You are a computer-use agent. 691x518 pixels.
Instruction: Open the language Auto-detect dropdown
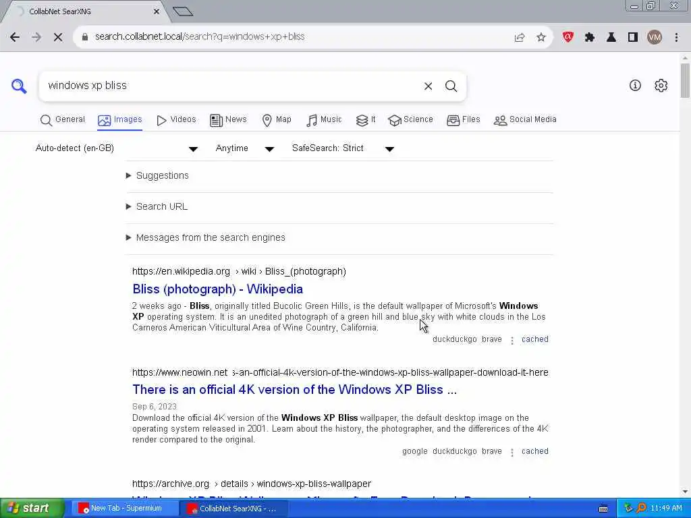click(116, 148)
